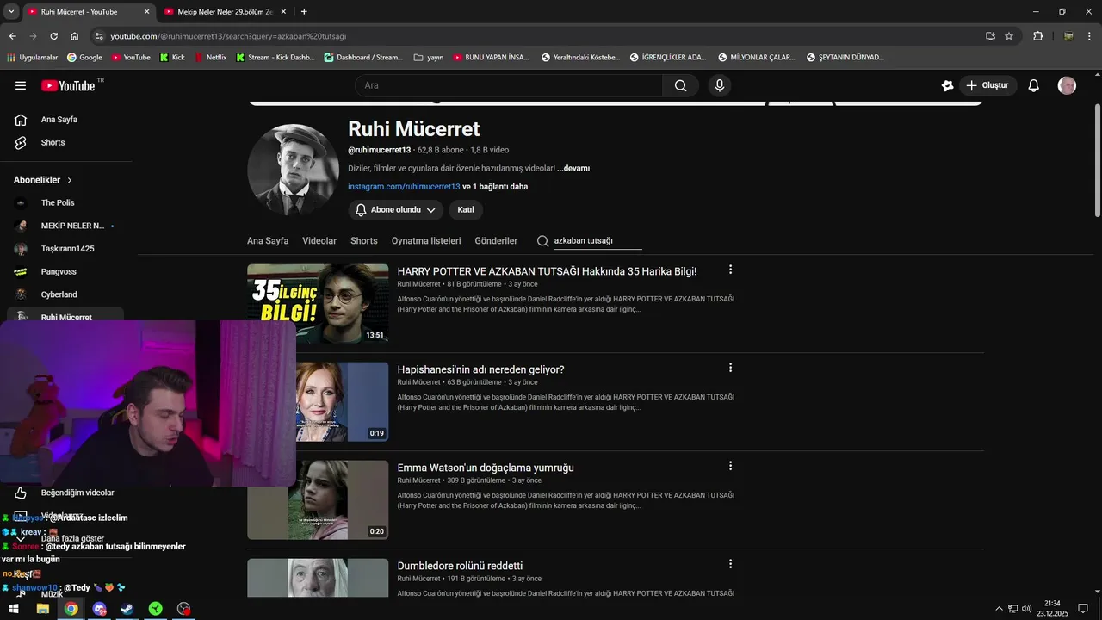
Task: Open Hapishanesi'nin adı nereden geliyor video
Action: click(480, 369)
